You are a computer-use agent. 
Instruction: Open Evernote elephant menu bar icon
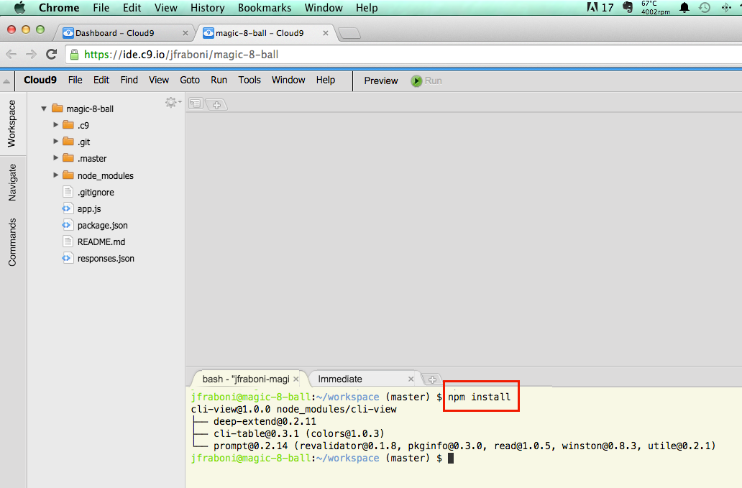point(628,8)
